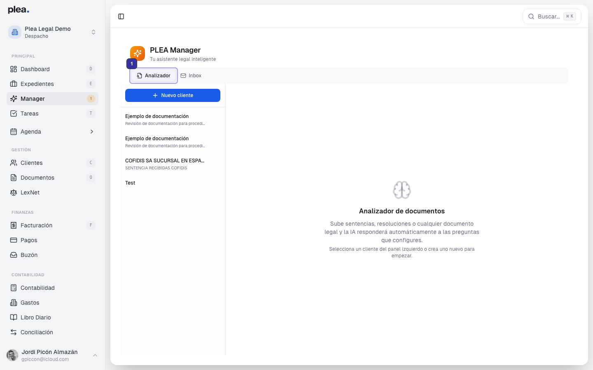Toggle the sidebar panel icon
Screen dimensions: 593x370
pos(121,16)
